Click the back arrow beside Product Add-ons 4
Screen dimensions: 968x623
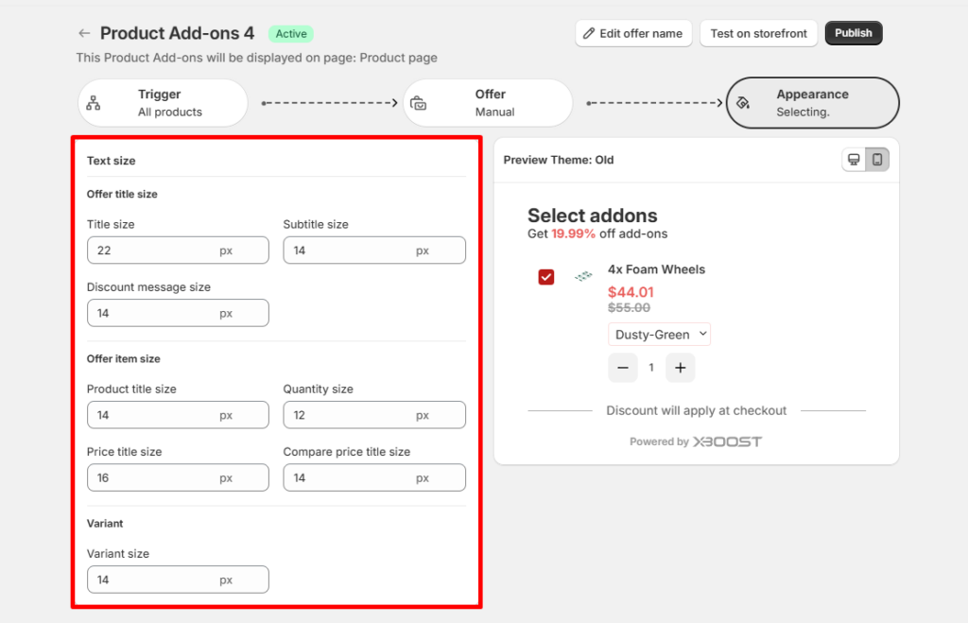click(x=84, y=33)
